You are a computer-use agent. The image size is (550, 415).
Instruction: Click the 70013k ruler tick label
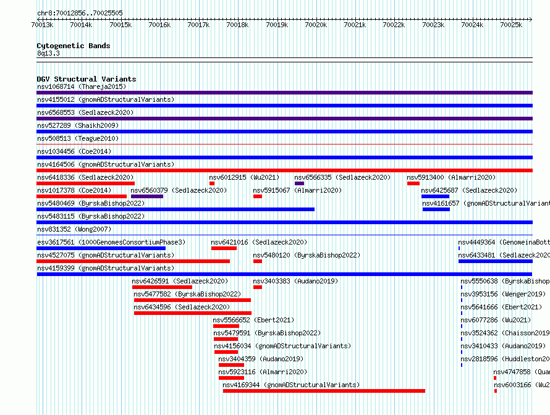42,25
